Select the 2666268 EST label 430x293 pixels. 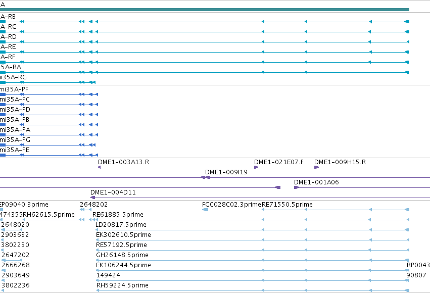[16, 265]
